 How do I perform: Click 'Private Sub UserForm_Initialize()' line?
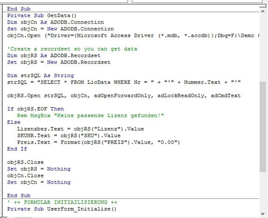click(62, 209)
